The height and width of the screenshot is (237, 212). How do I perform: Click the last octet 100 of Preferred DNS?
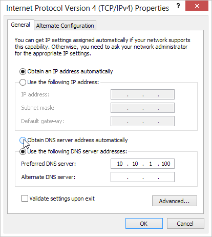click(166, 164)
